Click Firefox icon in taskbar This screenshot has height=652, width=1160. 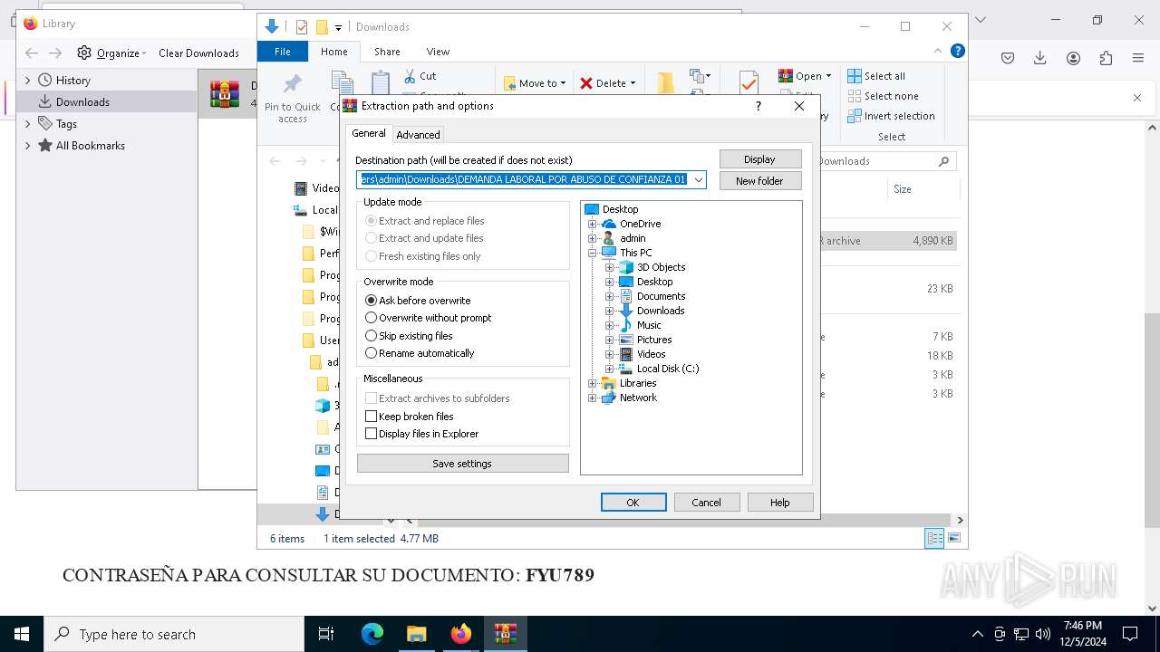[461, 634]
